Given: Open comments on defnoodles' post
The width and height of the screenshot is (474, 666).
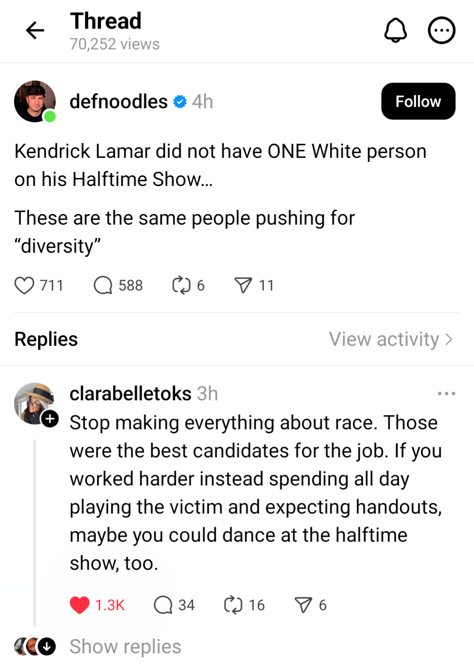Looking at the screenshot, I should coord(103,285).
